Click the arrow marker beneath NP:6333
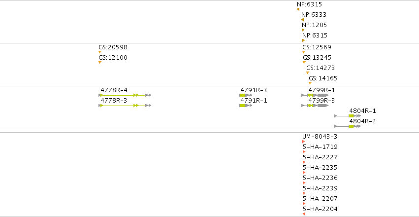 [302, 20]
